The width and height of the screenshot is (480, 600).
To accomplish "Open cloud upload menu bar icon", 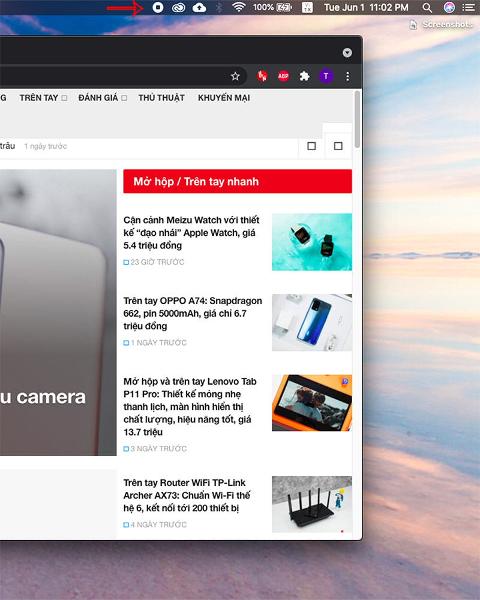I will (x=199, y=7).
